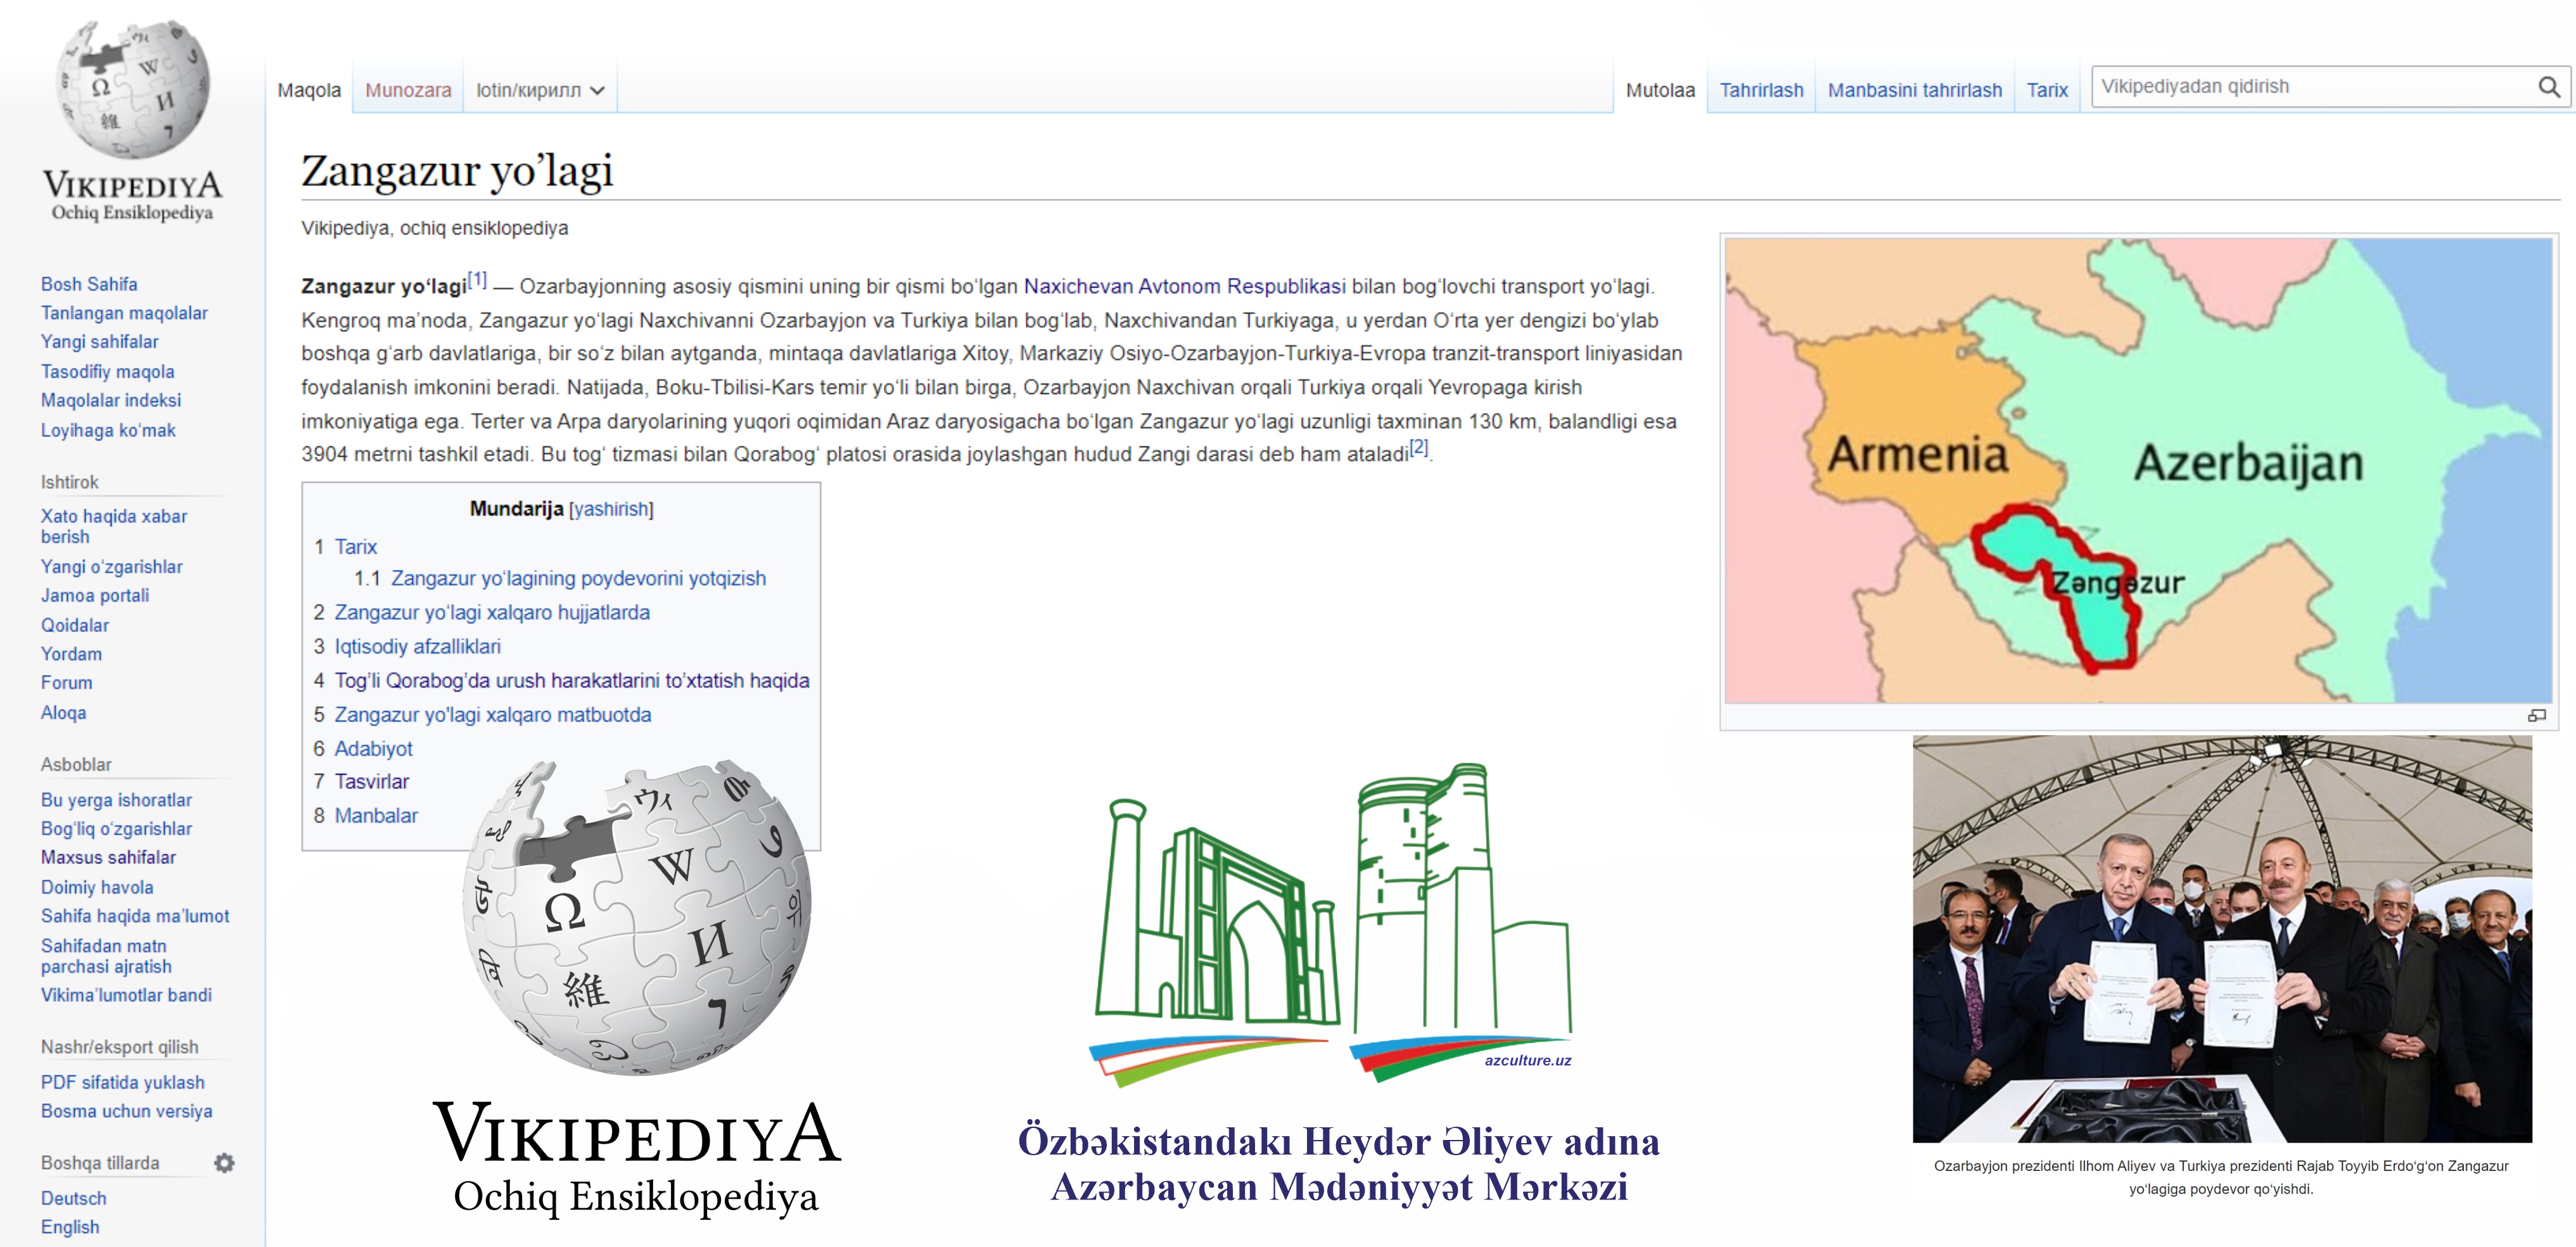This screenshot has height=1247, width=2576.
Task: Open Maqolalar indeksi
Action: (111, 400)
